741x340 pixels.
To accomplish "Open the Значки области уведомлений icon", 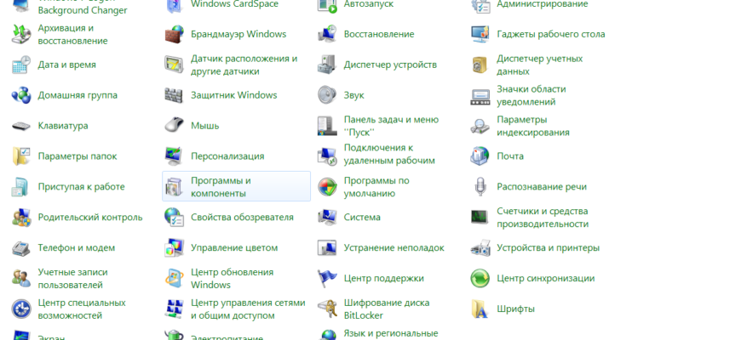I will (x=480, y=95).
